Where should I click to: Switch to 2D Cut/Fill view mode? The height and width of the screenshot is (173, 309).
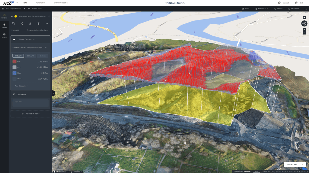point(30,56)
